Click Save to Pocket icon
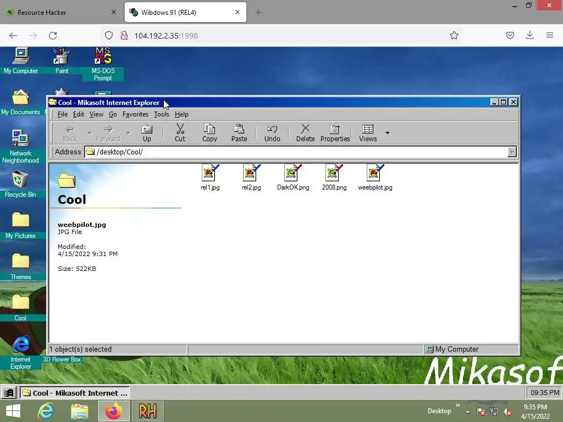This screenshot has width=563, height=422. [x=510, y=35]
